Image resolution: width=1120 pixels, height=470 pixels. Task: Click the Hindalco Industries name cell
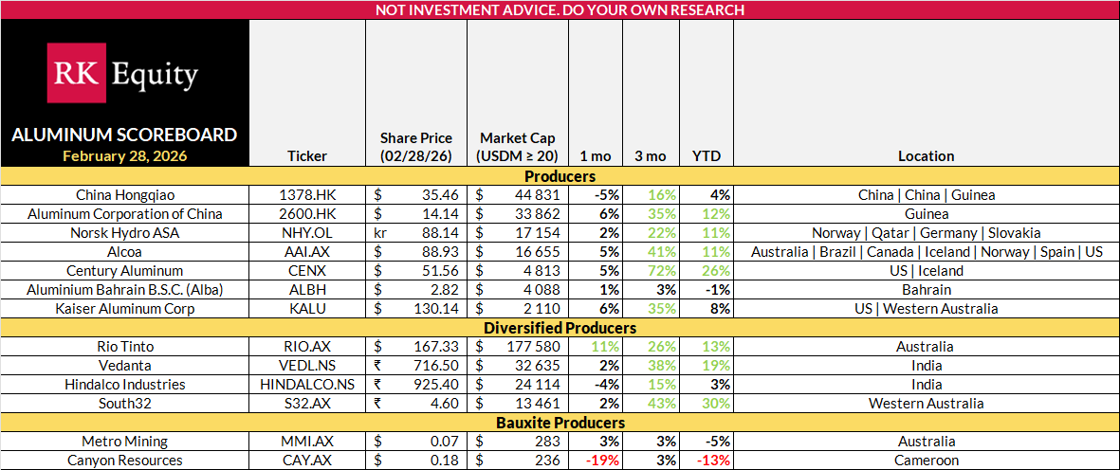125,385
